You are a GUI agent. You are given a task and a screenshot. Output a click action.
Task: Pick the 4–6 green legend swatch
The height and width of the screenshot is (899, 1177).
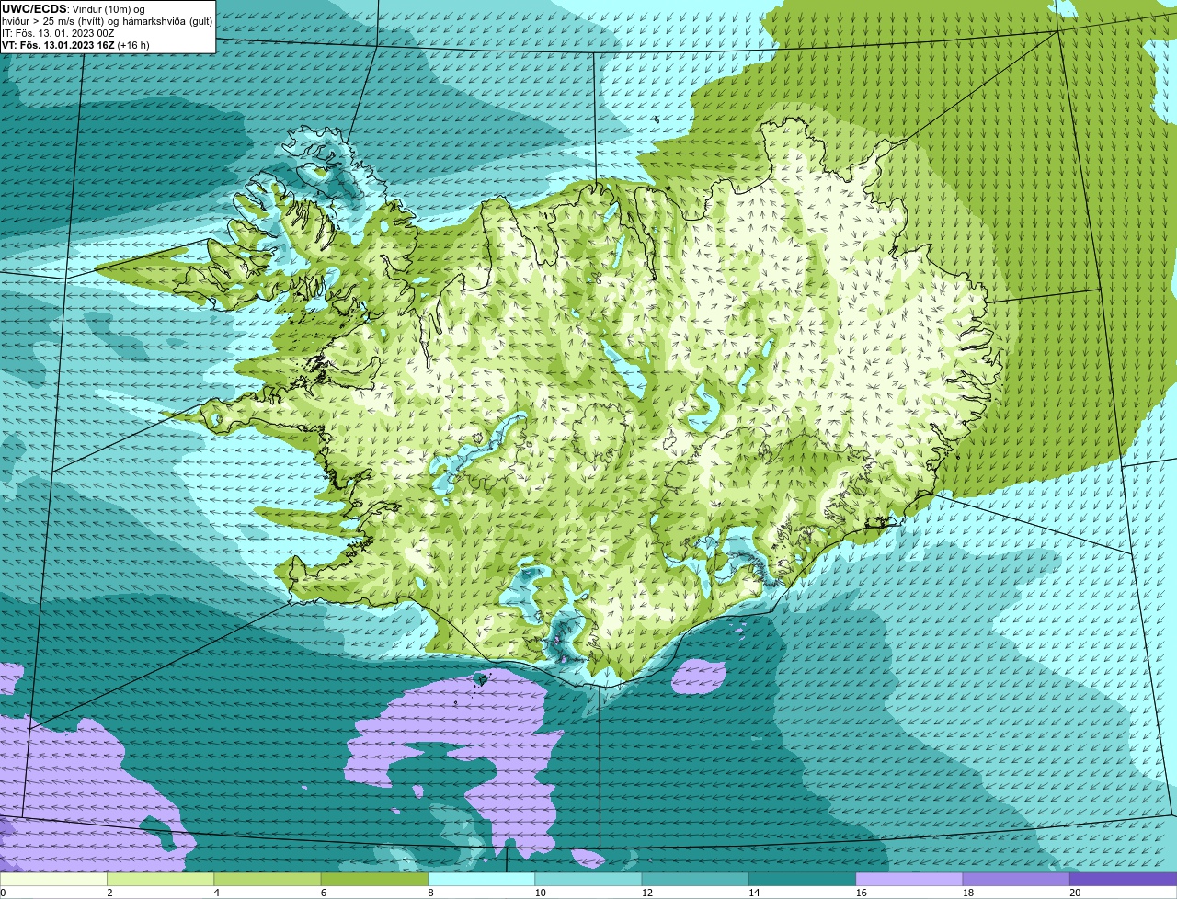click(269, 880)
